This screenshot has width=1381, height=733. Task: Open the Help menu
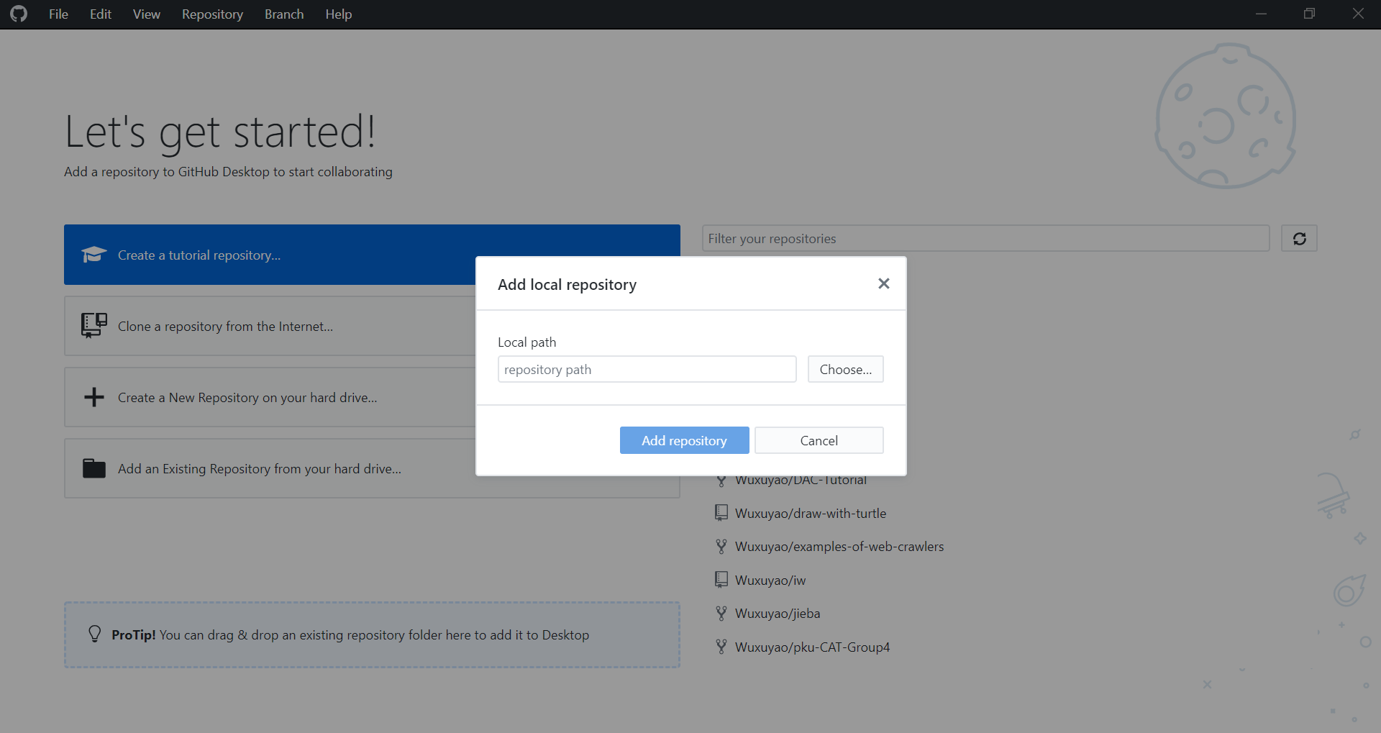tap(338, 14)
